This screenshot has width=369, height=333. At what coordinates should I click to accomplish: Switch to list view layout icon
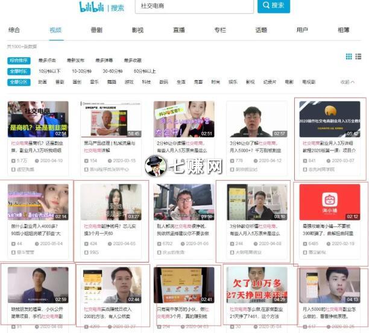(x=358, y=57)
